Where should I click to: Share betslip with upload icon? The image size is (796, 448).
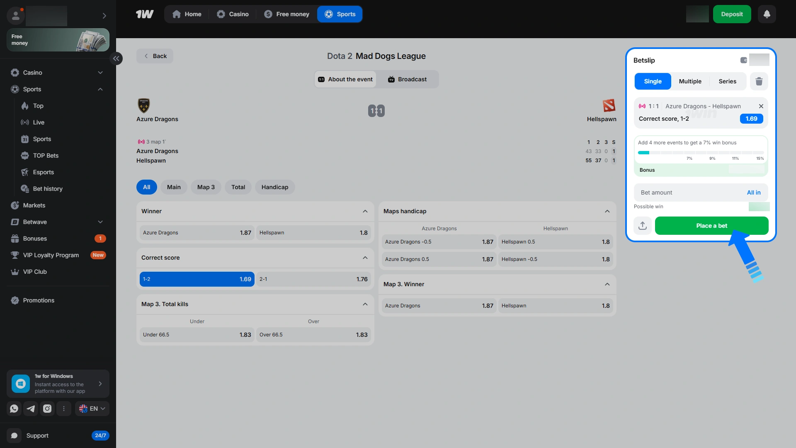[643, 226]
